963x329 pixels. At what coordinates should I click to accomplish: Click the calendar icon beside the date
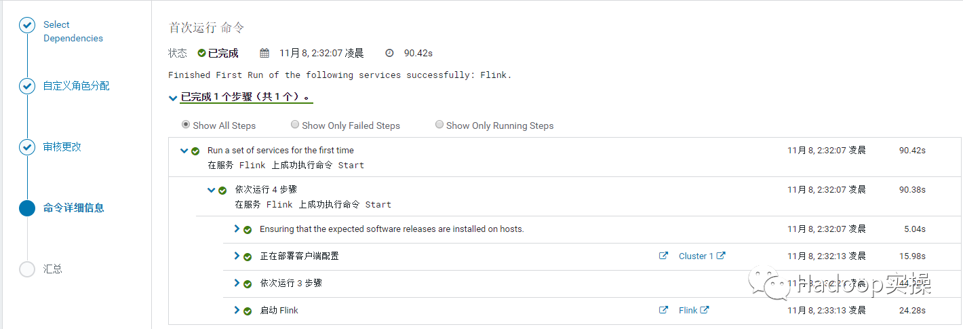click(265, 53)
